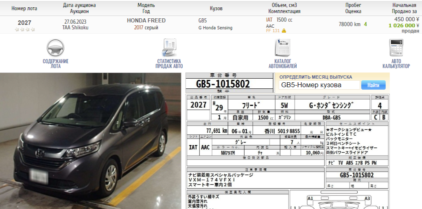This screenshot has width=422, height=209.
Task: Click the Найти button
Action: click(373, 85)
